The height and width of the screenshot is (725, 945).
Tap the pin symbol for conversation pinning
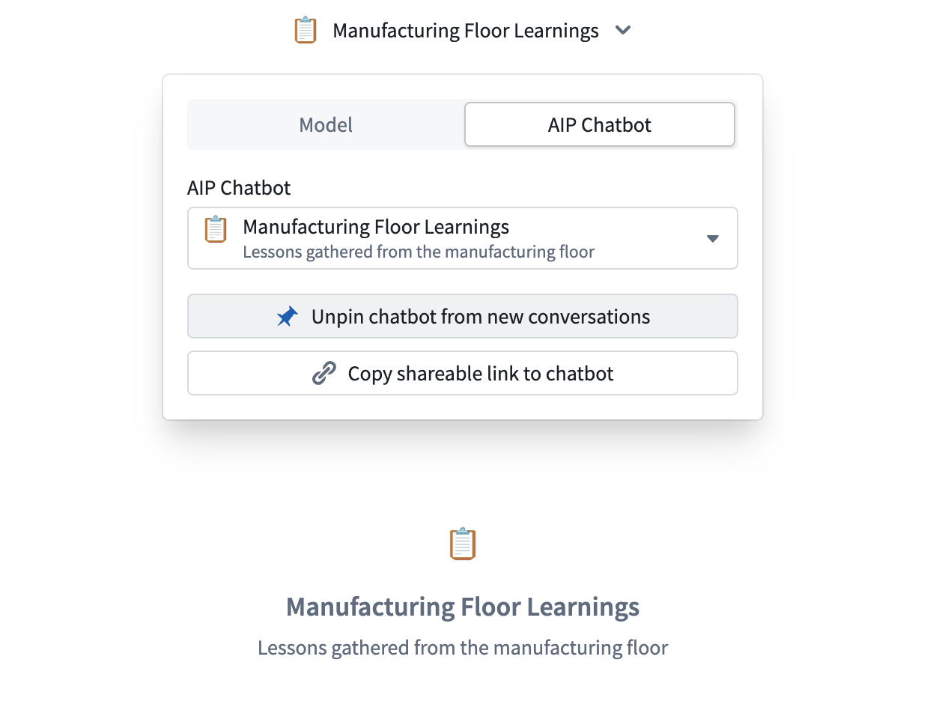tap(287, 316)
